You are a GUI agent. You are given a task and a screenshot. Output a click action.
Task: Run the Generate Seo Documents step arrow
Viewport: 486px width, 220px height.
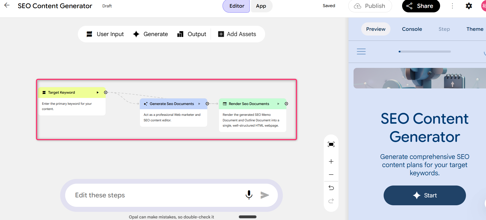199,104
